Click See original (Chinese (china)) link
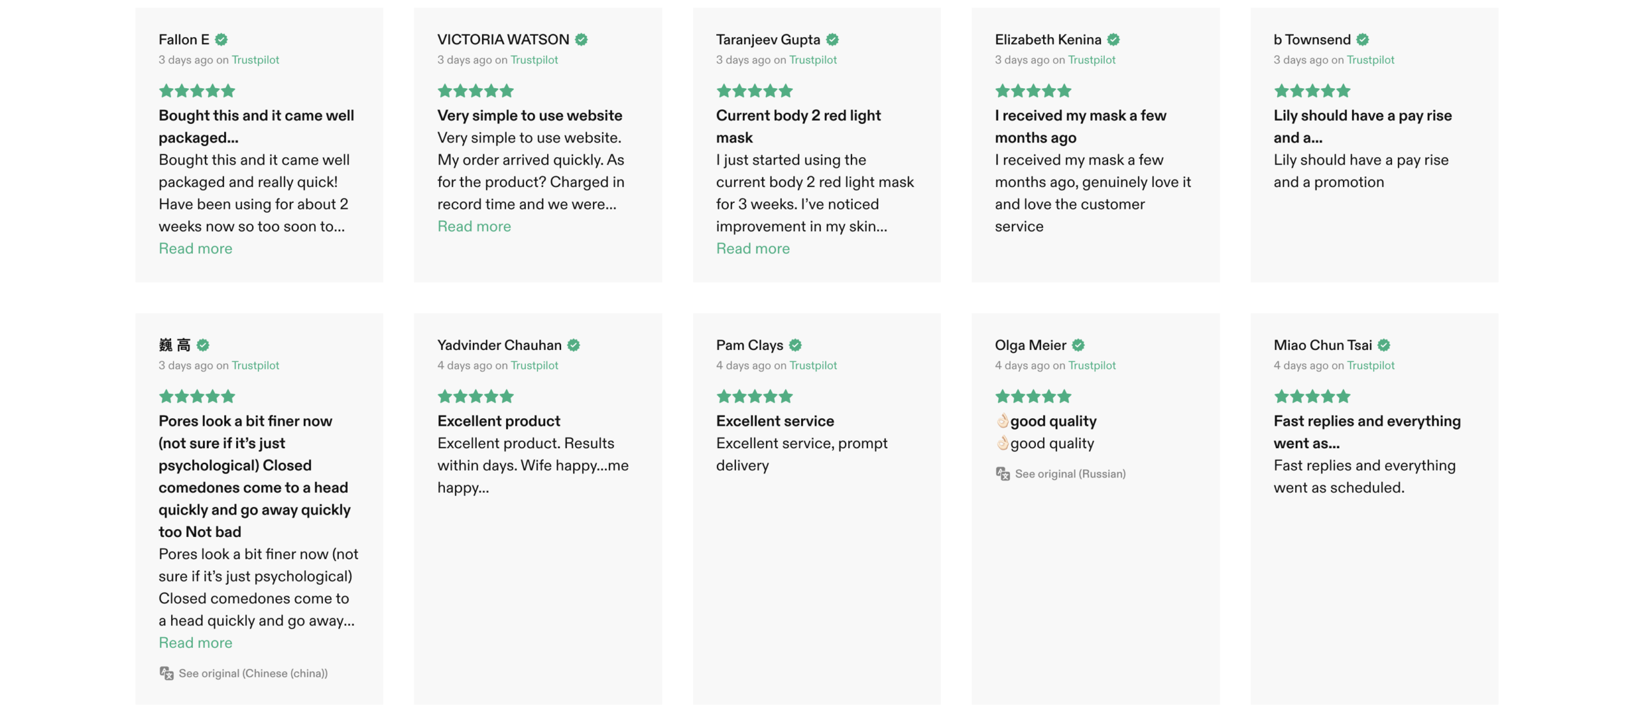 (x=253, y=673)
